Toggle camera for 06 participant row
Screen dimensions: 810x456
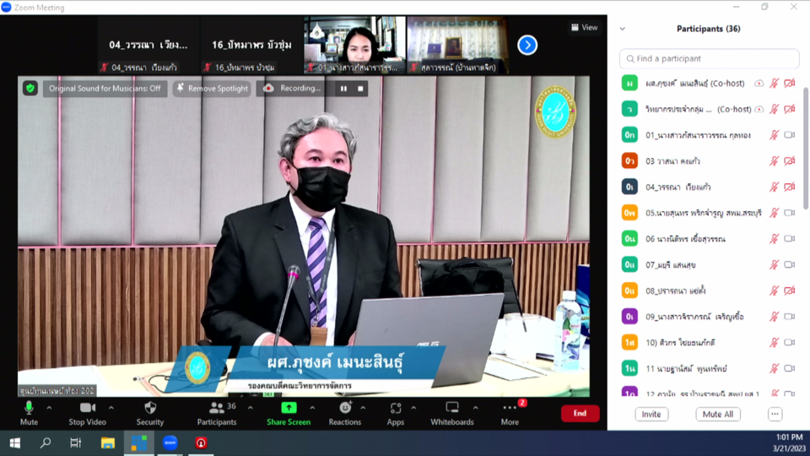pyautogui.click(x=790, y=238)
